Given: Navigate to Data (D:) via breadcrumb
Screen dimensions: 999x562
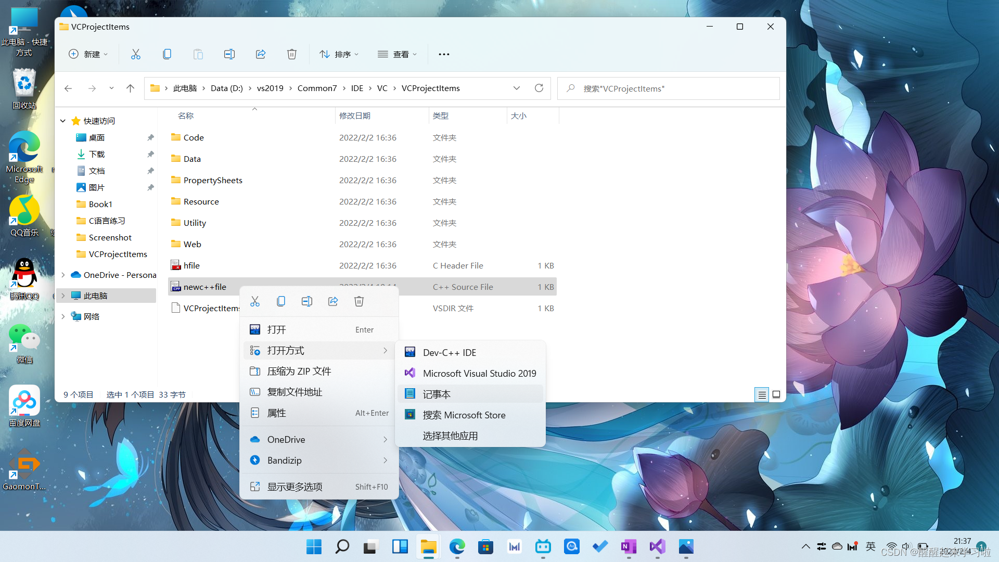Looking at the screenshot, I should tap(226, 88).
